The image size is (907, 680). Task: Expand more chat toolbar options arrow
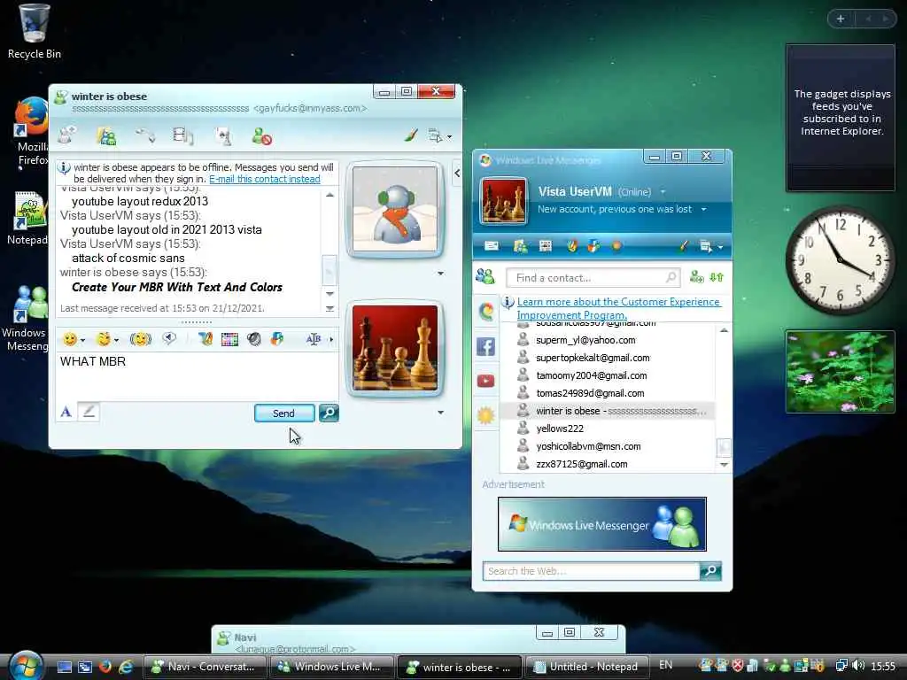(x=331, y=339)
